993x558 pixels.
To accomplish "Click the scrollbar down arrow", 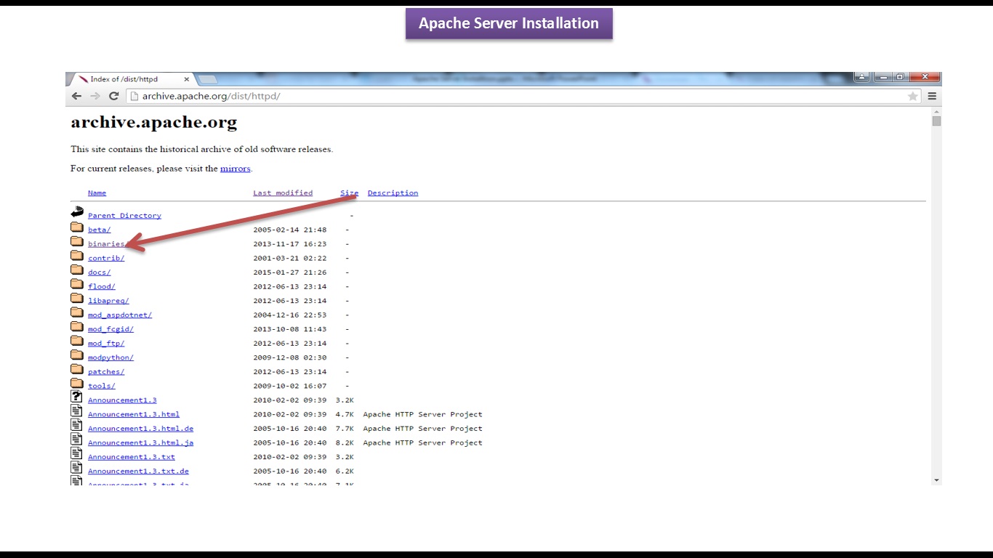I will tap(936, 480).
